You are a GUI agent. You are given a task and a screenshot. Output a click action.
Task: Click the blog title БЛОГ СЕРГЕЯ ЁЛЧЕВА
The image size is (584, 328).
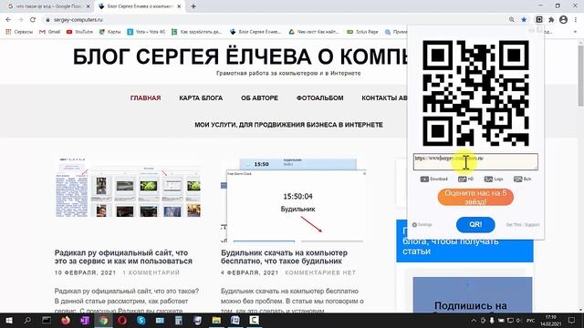pos(240,57)
